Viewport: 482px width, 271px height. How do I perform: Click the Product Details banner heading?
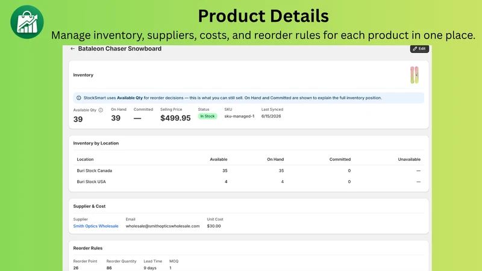(263, 16)
